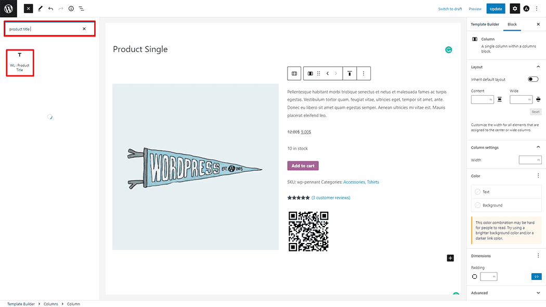Image resolution: width=546 pixels, height=307 pixels.
Task: Select the Background color option
Action: coord(506,205)
